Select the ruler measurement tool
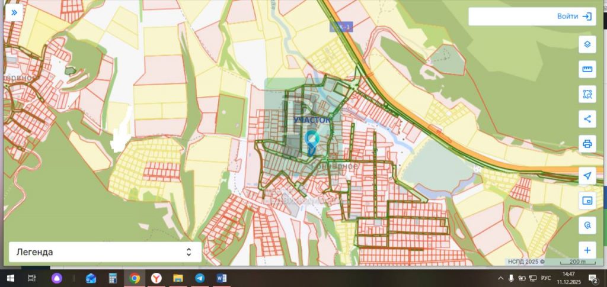 coord(587,70)
